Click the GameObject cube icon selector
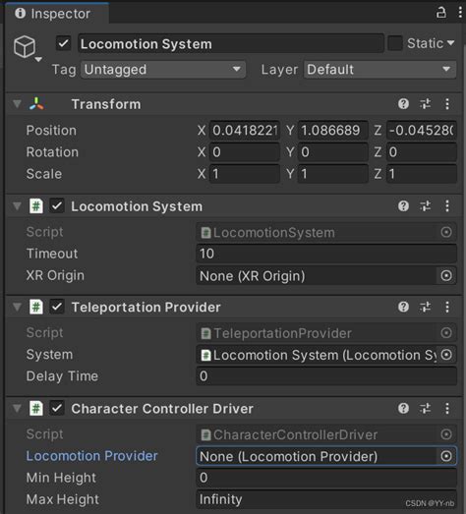Image resolution: width=466 pixels, height=514 pixels. (x=28, y=48)
